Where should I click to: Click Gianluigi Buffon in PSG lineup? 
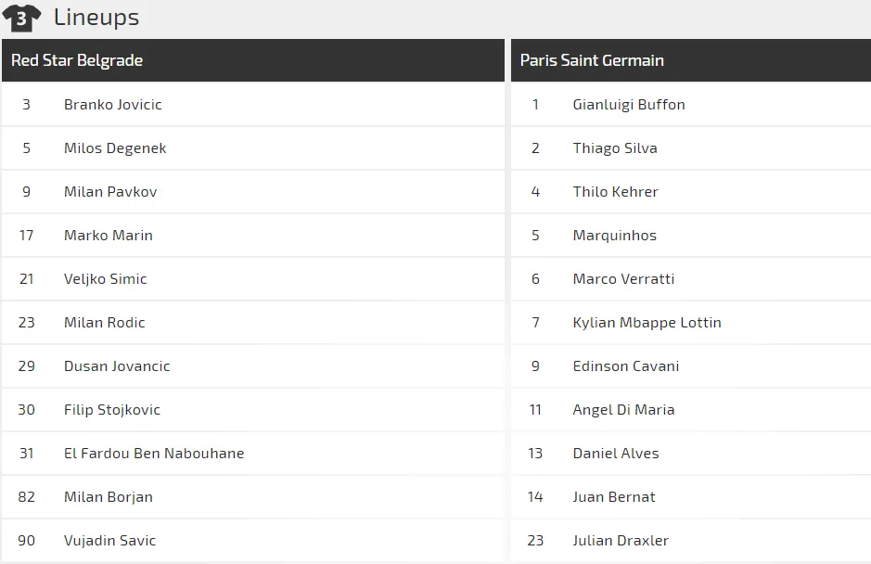pos(629,105)
